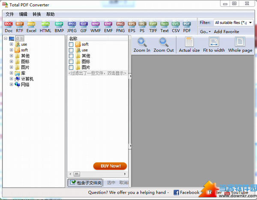Check the 图片 folder in file list

71,67
